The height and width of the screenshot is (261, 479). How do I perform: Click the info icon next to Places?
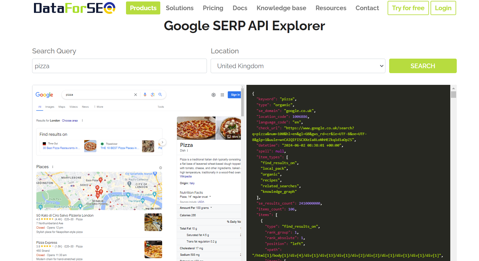(x=160, y=168)
